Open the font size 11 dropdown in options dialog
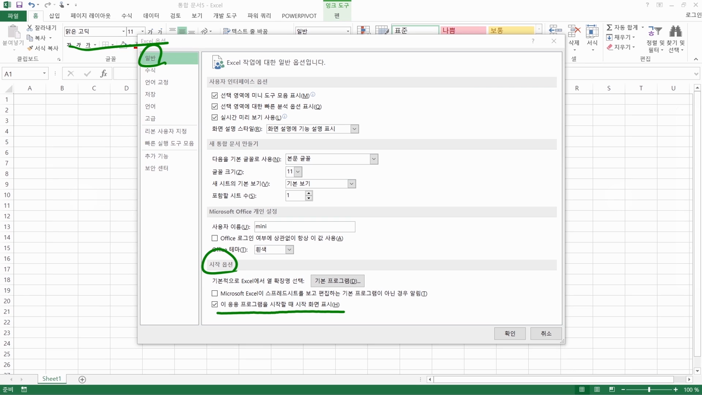Image resolution: width=702 pixels, height=395 pixels. coord(298,172)
